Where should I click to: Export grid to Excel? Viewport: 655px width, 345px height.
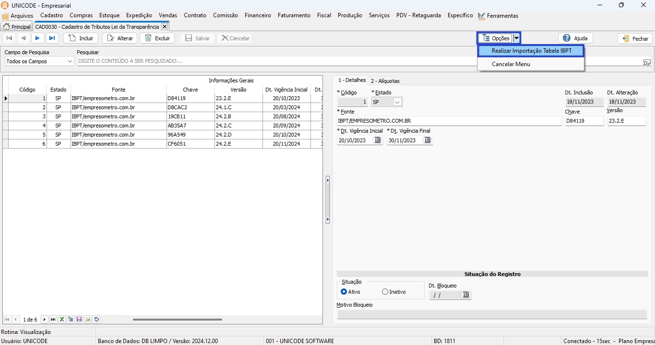pos(62,320)
